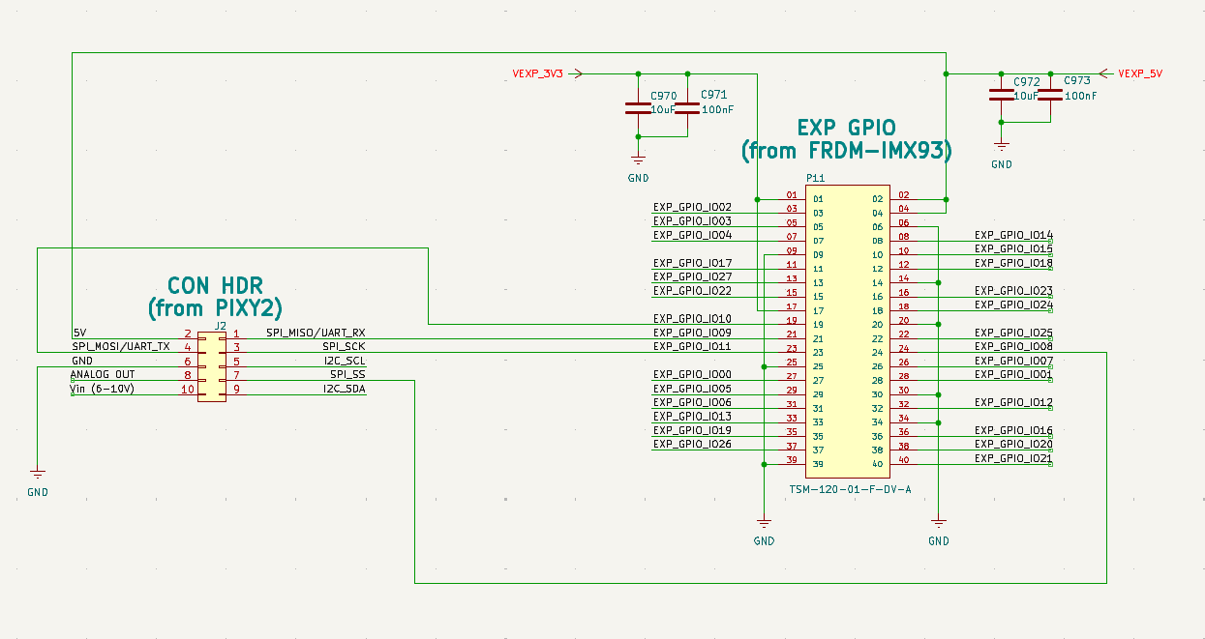1205x639 pixels.
Task: Select the C973 100nF capacitor
Action: pos(1044,94)
